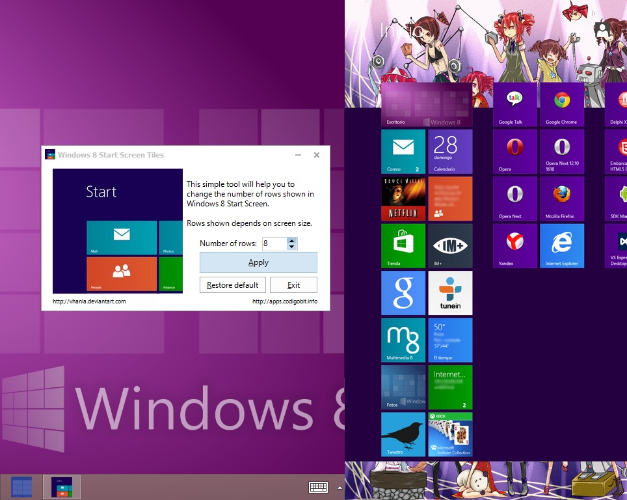Launch the Opera Next 12.10 tile
Image resolution: width=627 pixels, height=500 pixels.
(562, 151)
